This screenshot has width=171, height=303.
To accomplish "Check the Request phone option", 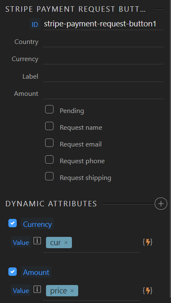I will click(49, 159).
